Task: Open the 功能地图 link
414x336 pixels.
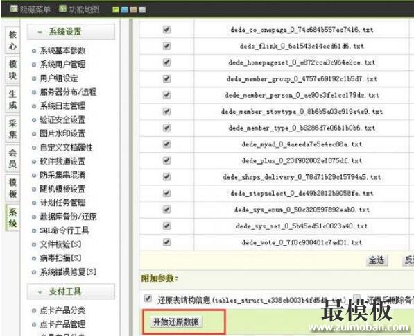Action: [x=85, y=10]
